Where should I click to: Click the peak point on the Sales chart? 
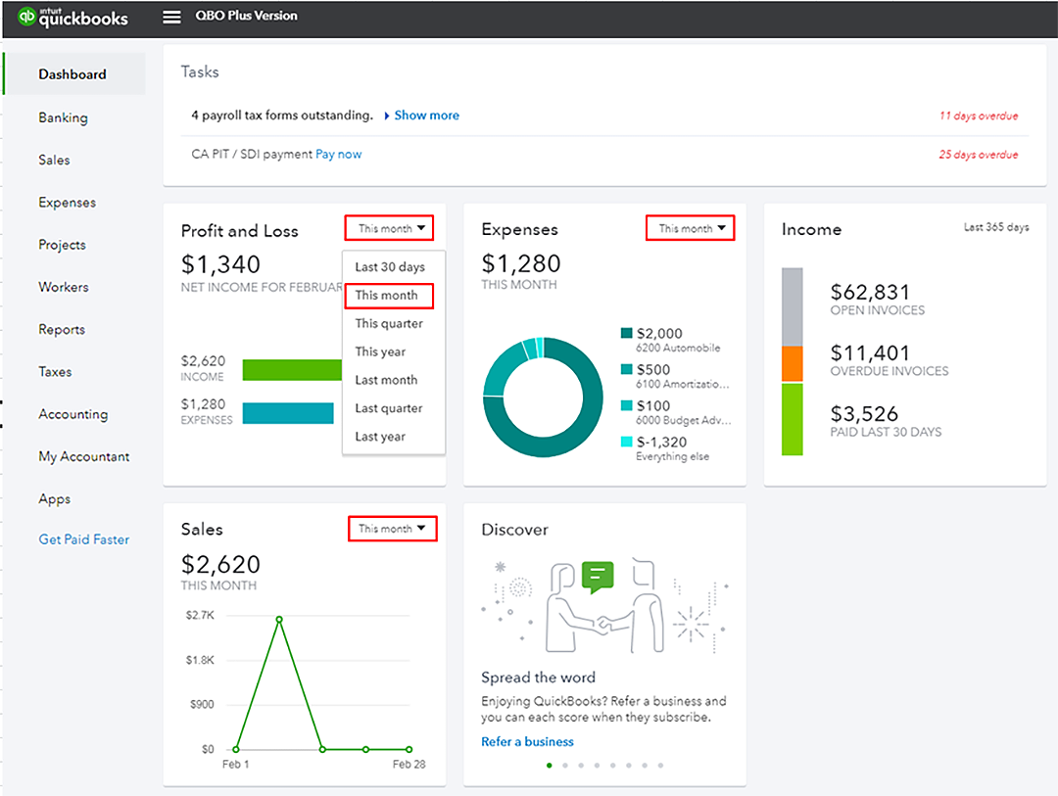(279, 620)
